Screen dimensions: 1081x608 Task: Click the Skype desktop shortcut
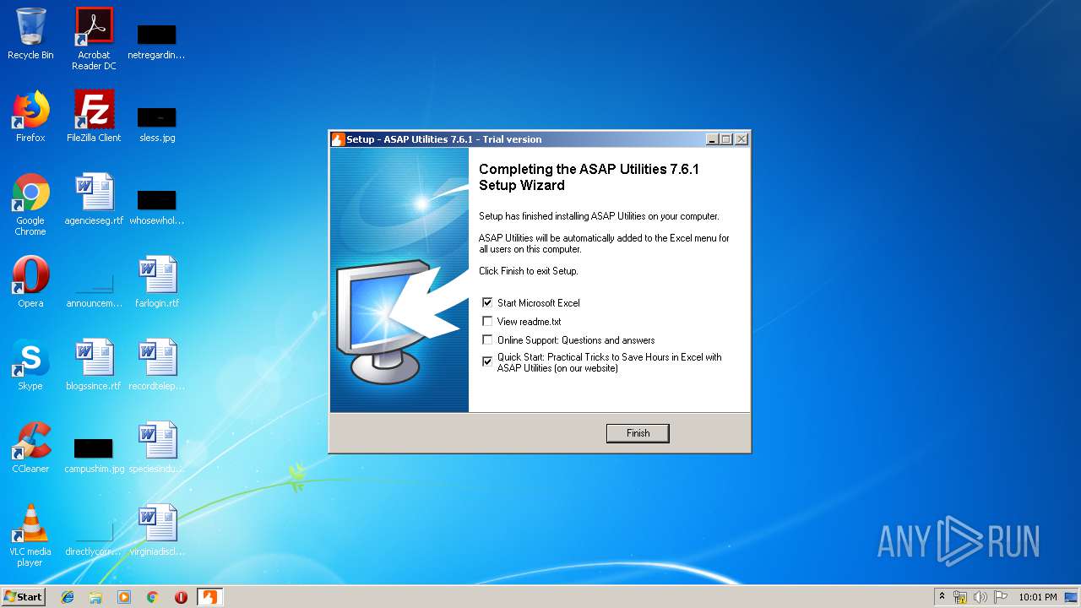[30, 365]
